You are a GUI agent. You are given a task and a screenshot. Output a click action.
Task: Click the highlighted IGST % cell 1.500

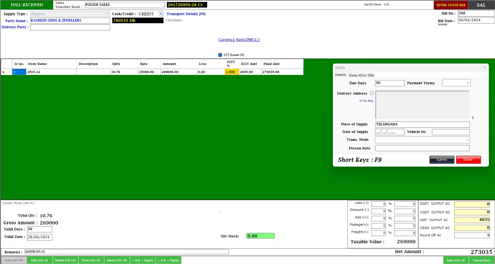pos(232,72)
